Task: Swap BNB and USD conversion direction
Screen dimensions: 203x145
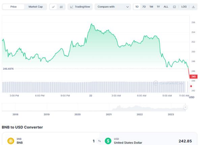Action: pos(99,141)
